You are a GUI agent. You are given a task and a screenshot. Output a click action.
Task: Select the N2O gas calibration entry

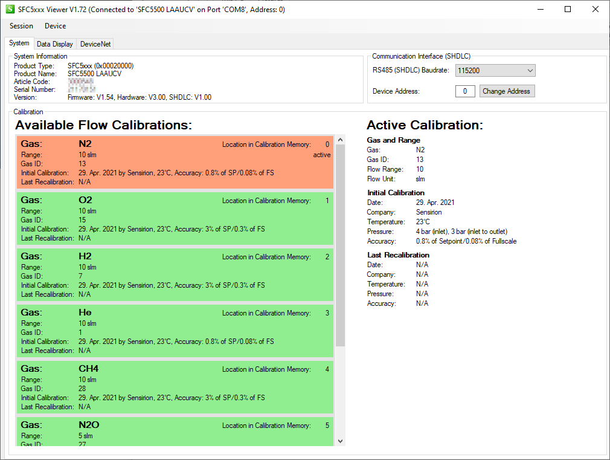(x=175, y=432)
